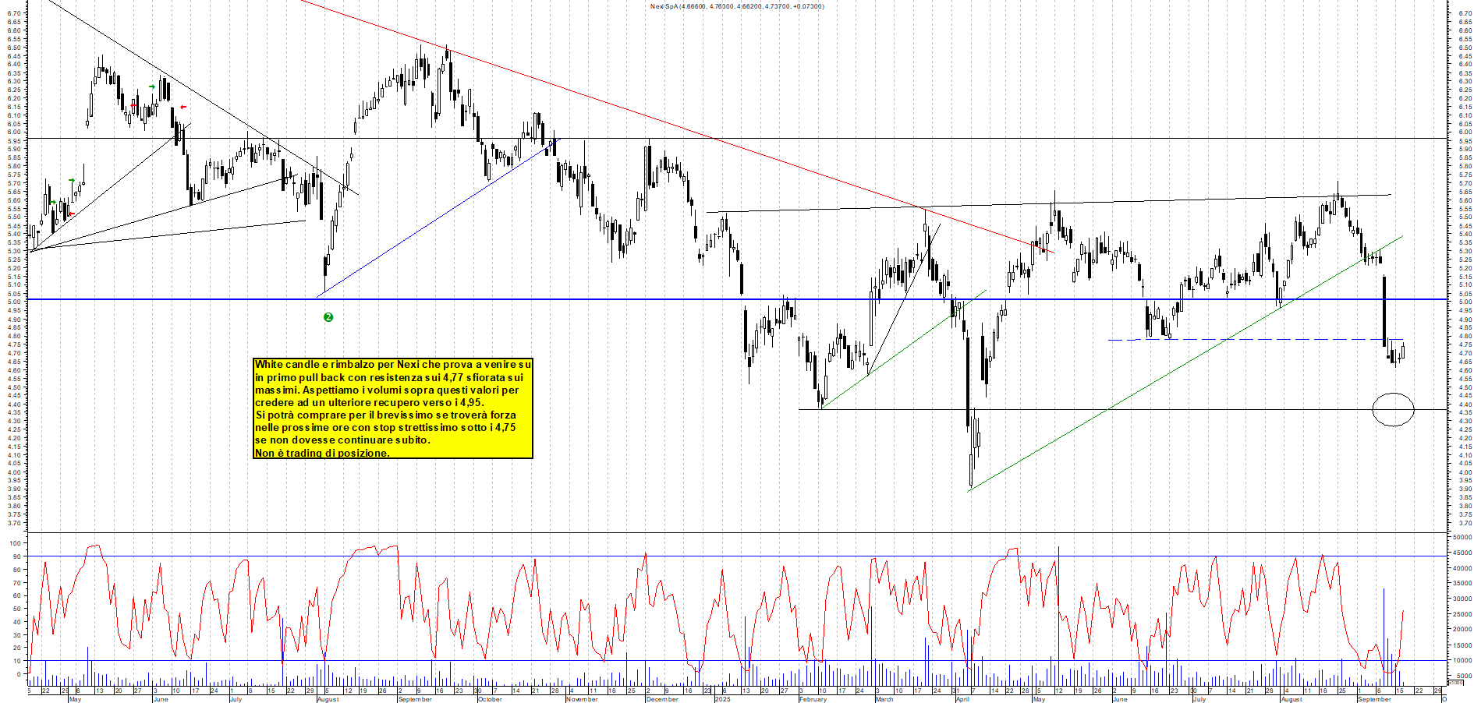Click the x1000 volume multiplier label

click(x=1456, y=682)
